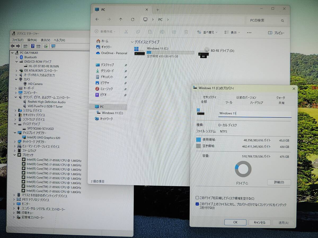Viewport: 318px width, 238px height.
Task: Switch to セキュリティ tab in properties
Action: tap(210, 97)
